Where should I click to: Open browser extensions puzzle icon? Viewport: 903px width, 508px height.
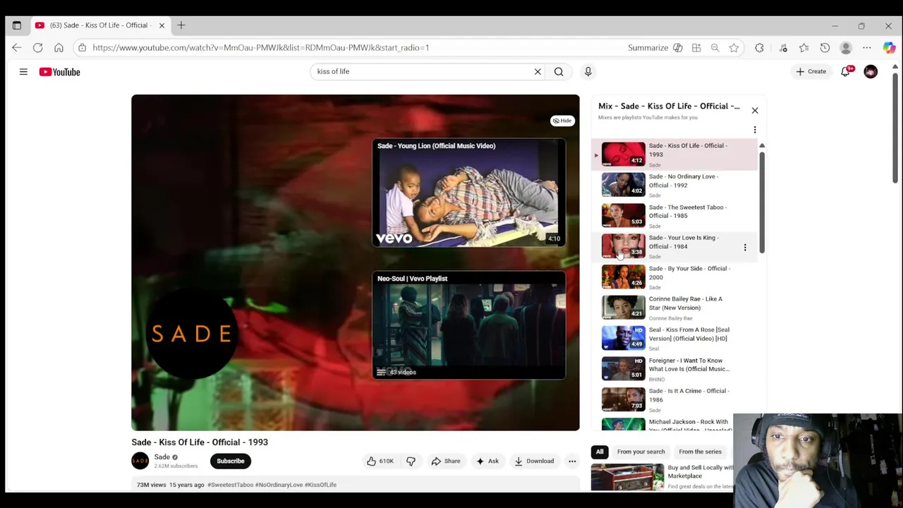[759, 47]
